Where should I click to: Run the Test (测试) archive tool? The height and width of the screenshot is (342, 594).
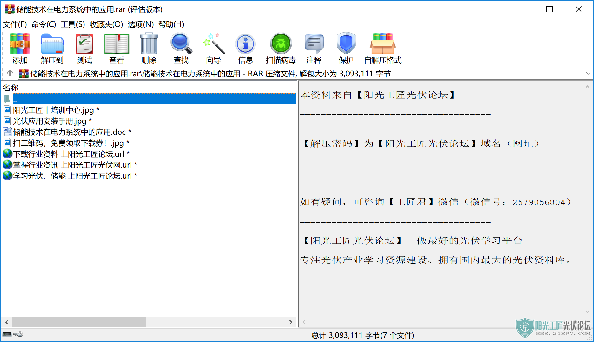pos(84,48)
